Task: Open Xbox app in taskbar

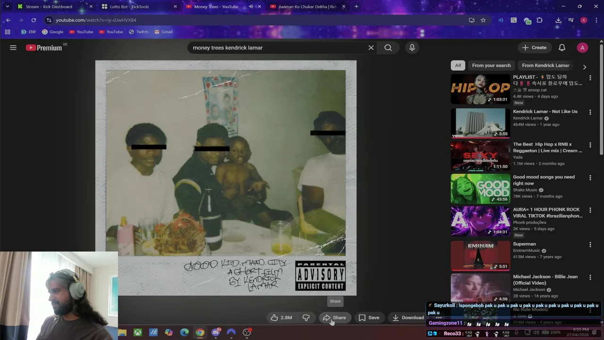Action: point(138,332)
